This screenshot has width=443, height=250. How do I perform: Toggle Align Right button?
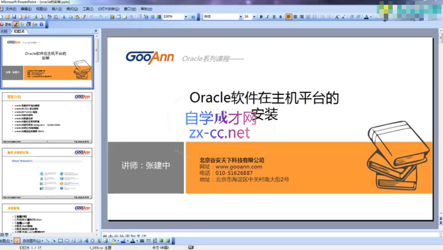coord(302,17)
